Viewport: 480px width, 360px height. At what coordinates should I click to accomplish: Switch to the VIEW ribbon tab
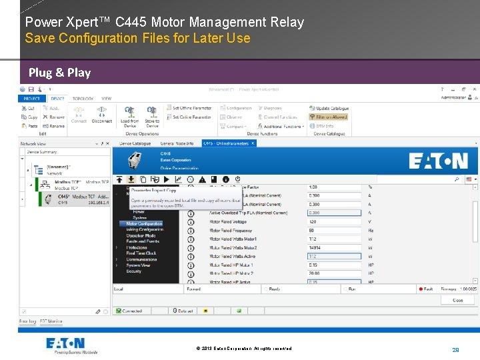click(x=107, y=99)
